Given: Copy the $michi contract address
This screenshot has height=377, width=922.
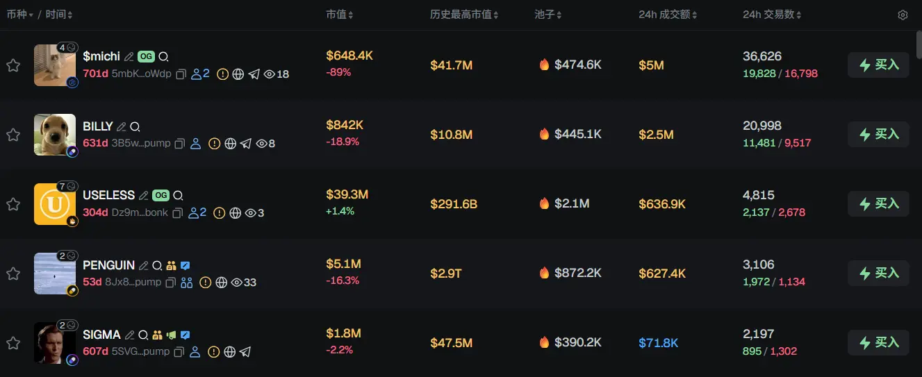Looking at the screenshot, I should 181,74.
